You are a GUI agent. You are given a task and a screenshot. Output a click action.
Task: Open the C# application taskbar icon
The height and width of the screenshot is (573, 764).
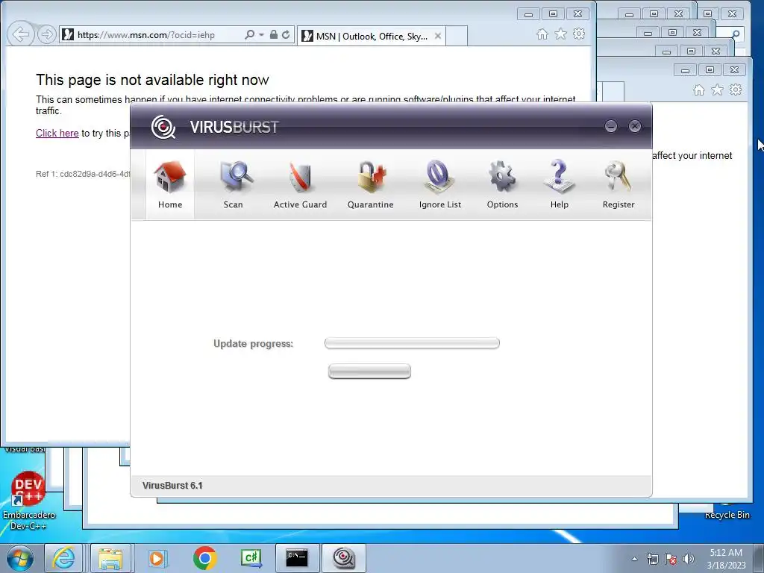[251, 558]
